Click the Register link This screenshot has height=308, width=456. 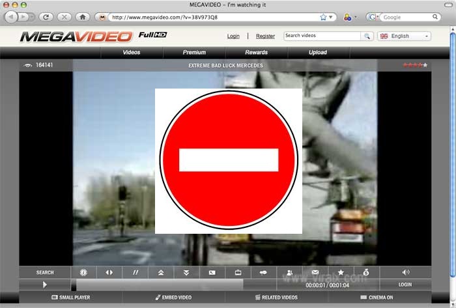point(265,36)
